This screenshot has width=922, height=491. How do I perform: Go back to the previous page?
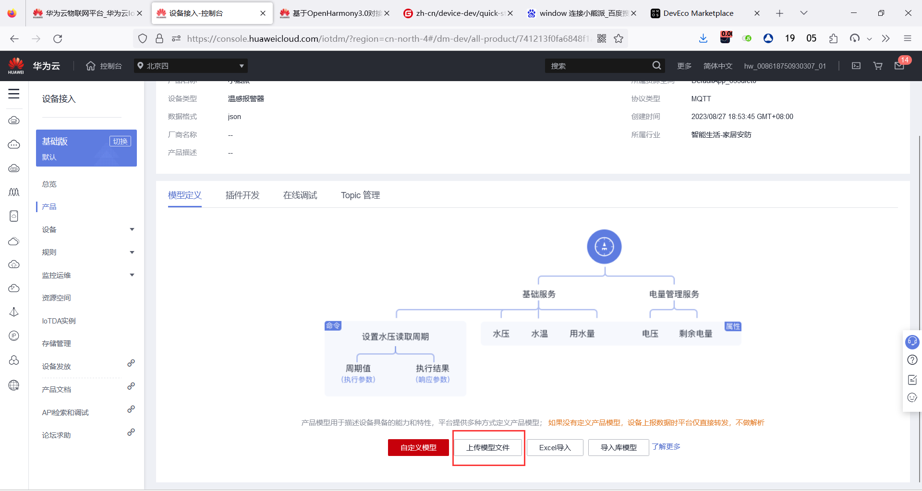(x=14, y=38)
